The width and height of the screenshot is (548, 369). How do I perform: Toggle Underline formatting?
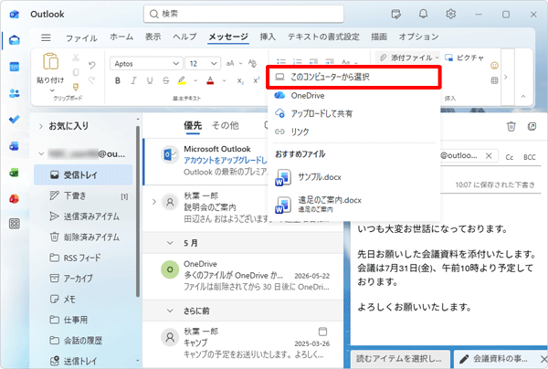click(150, 80)
